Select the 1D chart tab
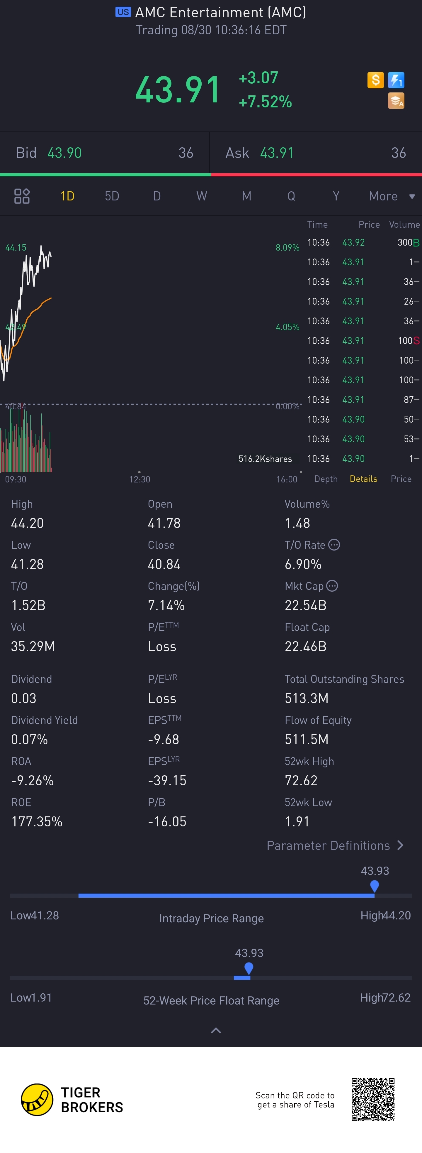Image resolution: width=422 pixels, height=1153 pixels. pyautogui.click(x=67, y=196)
